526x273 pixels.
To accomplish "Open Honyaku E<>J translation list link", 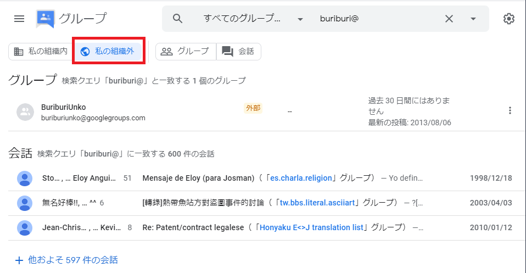I will pyautogui.click(x=312, y=227).
